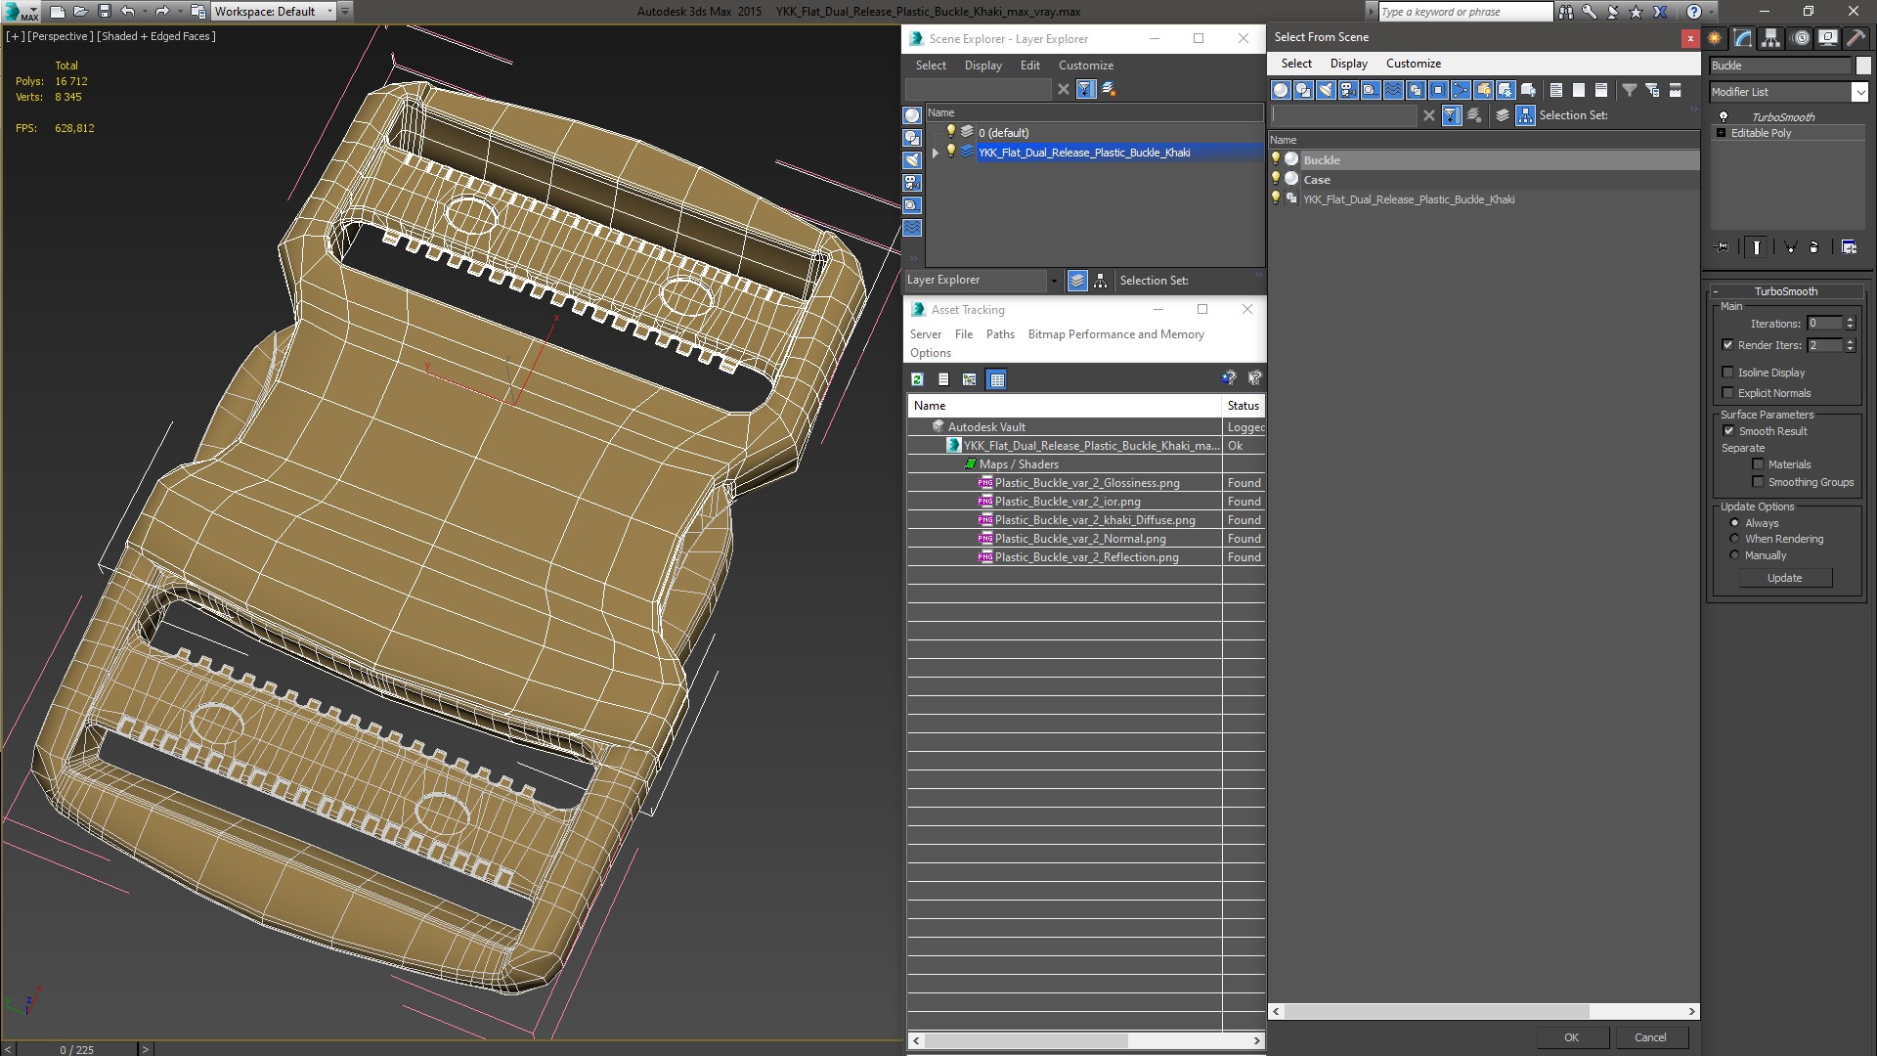Screen dimensions: 1877x1056
Task: Toggle Display Helpers filter in Select From Scene
Action: tap(1371, 90)
